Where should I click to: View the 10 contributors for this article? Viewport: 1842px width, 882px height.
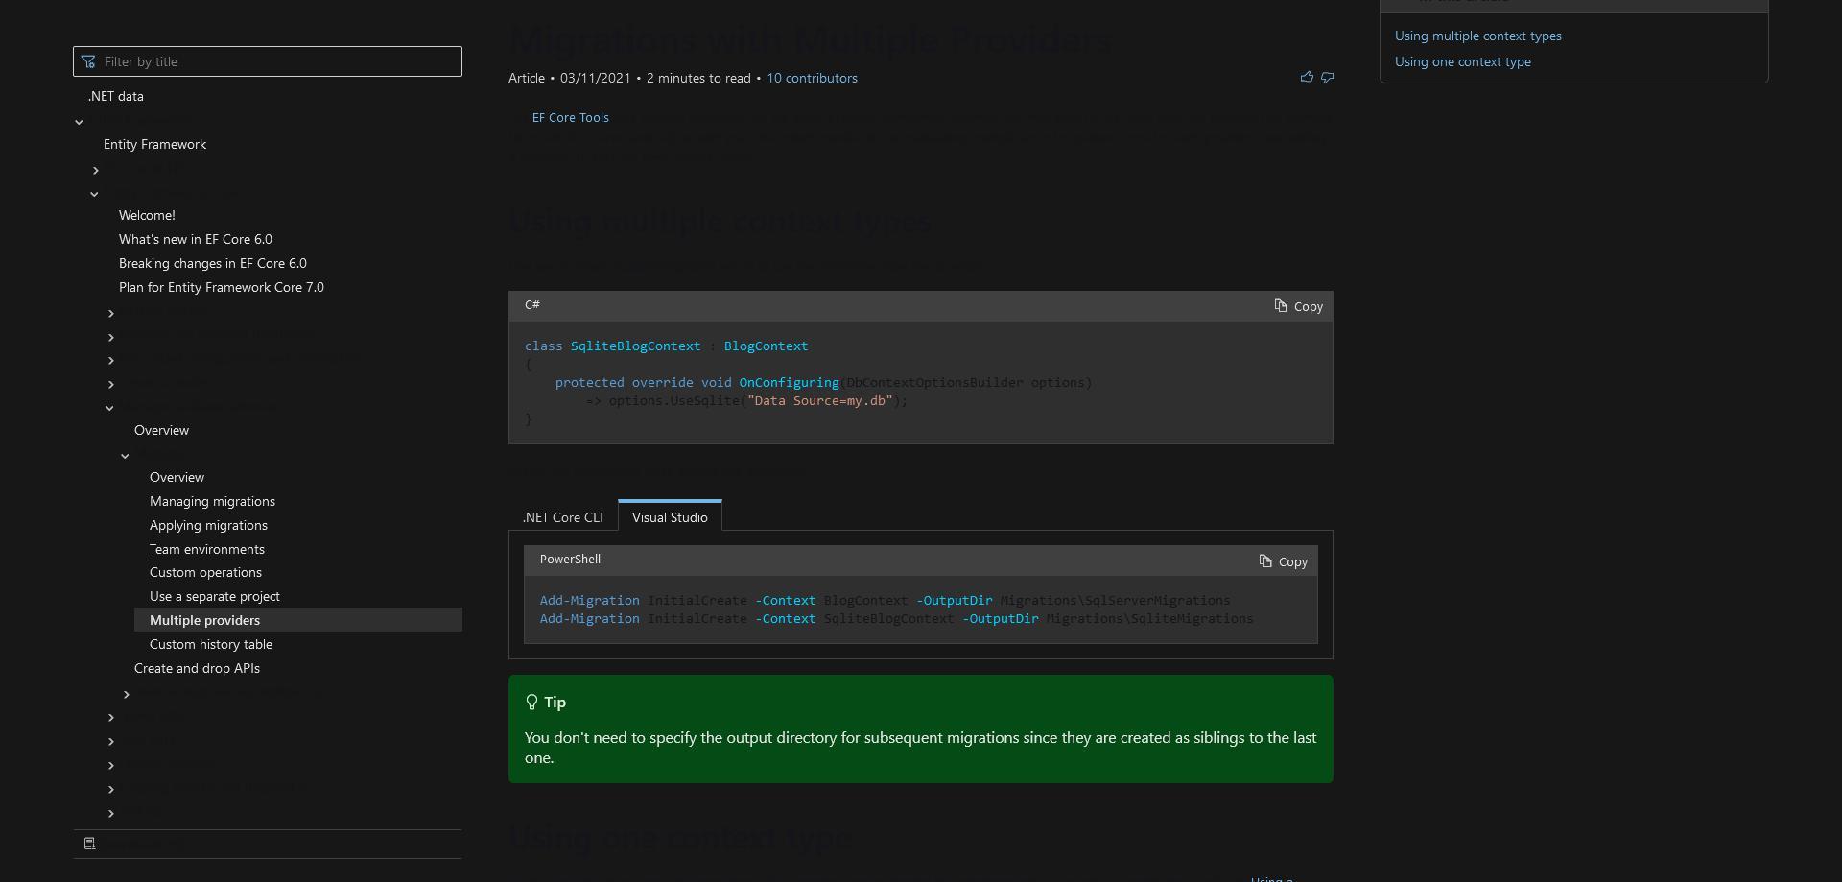point(812,78)
